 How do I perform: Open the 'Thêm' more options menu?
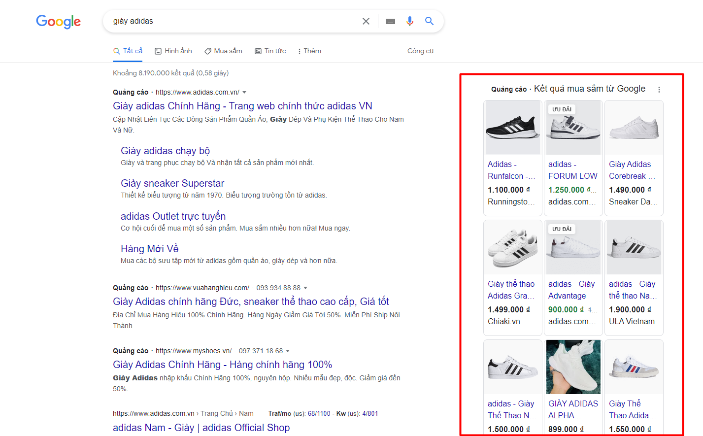point(309,51)
